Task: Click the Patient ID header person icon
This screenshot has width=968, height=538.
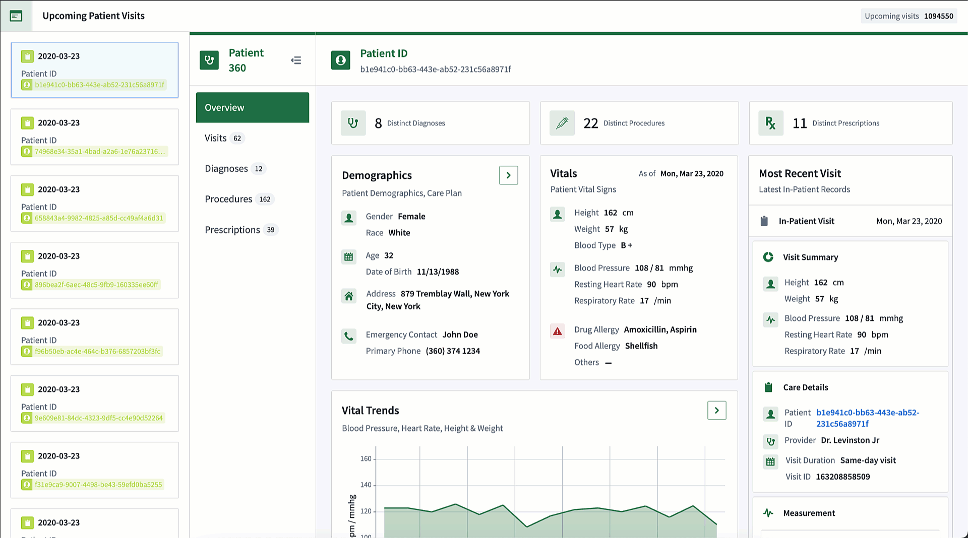Action: point(341,60)
